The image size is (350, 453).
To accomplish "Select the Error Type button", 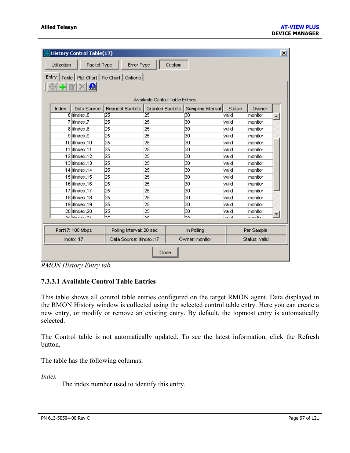I will [x=139, y=65].
